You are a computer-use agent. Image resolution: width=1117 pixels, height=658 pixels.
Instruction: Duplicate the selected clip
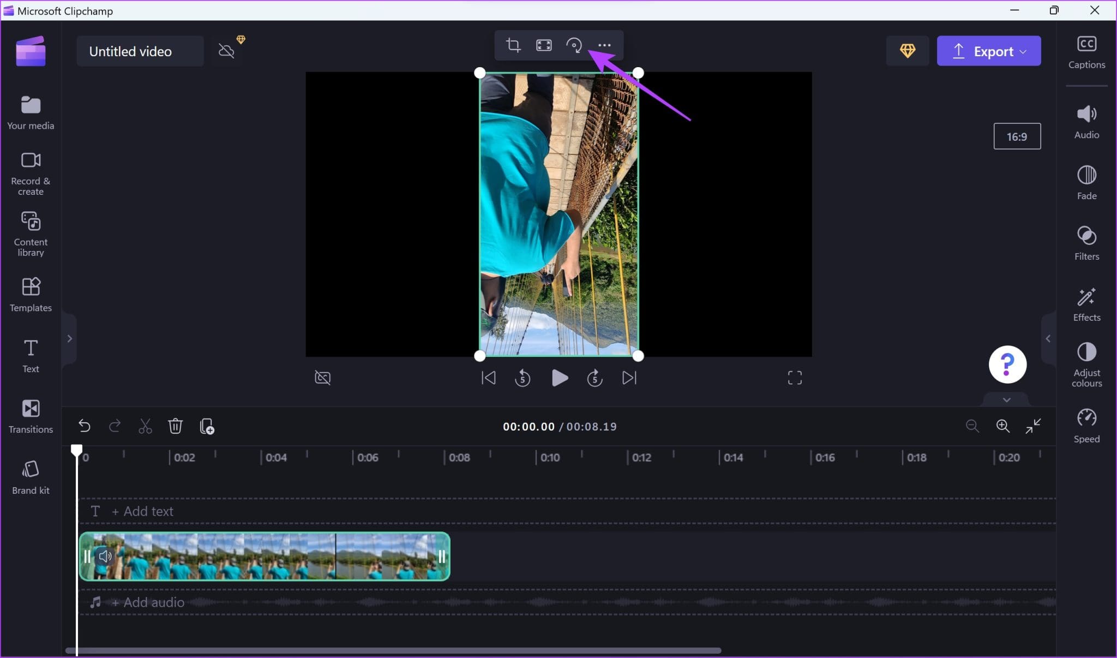coord(207,426)
